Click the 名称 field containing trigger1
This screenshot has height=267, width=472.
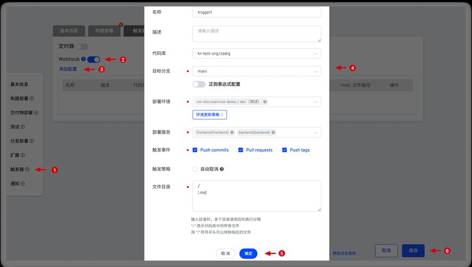pyautogui.click(x=257, y=12)
